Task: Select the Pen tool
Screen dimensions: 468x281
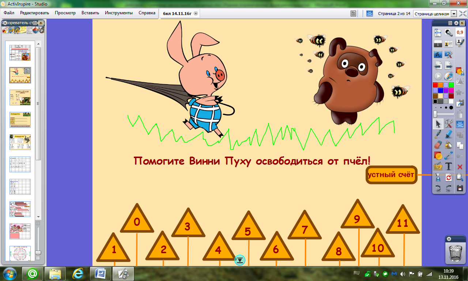Action: pos(438,134)
